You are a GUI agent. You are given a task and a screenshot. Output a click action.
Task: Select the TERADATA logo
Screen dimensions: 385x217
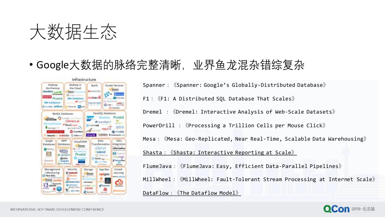[x=64, y=148]
